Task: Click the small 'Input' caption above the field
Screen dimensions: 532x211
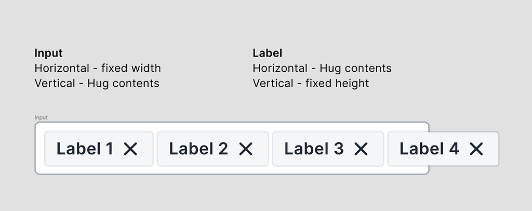Action: (41, 118)
